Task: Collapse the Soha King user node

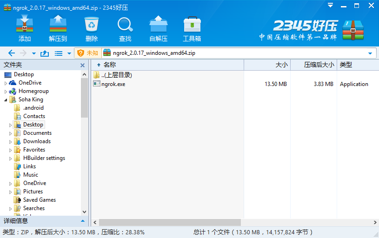Action: [x=6, y=100]
